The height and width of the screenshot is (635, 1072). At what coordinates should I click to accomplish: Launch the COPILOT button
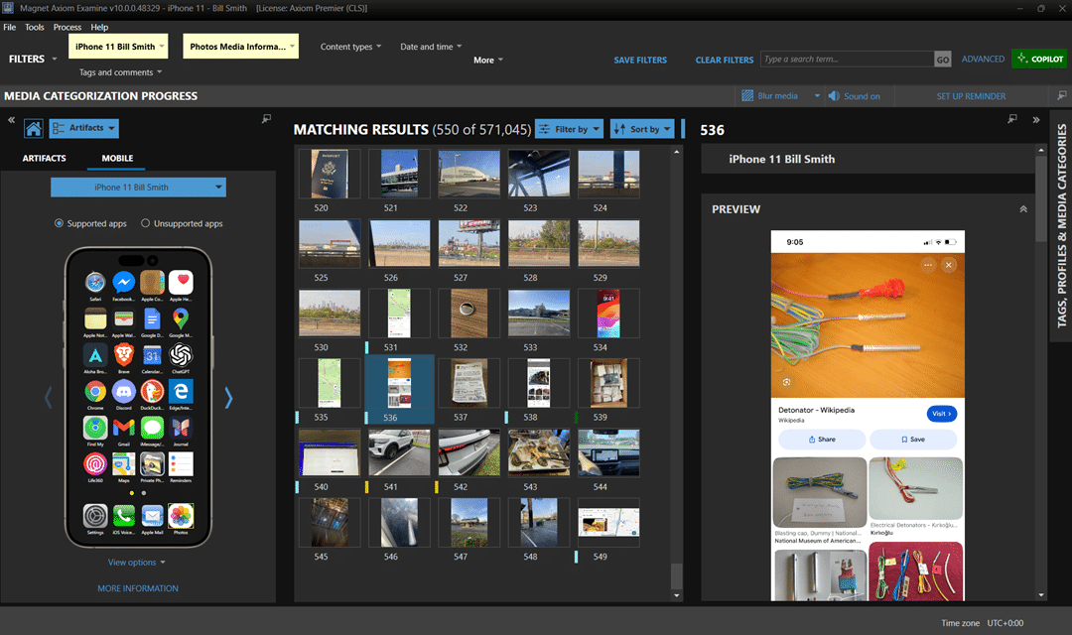[x=1039, y=59]
